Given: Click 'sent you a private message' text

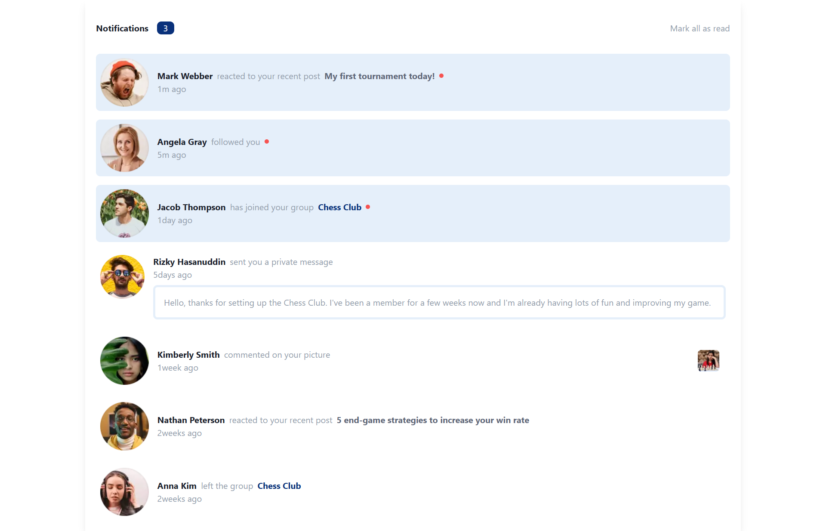Looking at the screenshot, I should point(281,262).
